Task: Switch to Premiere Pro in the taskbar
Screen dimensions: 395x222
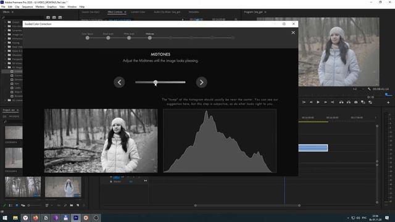Action: point(76,218)
